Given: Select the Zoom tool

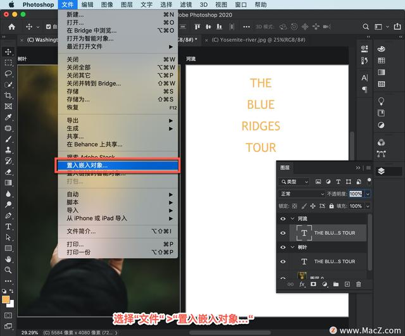Looking at the screenshot, I should point(8,270).
